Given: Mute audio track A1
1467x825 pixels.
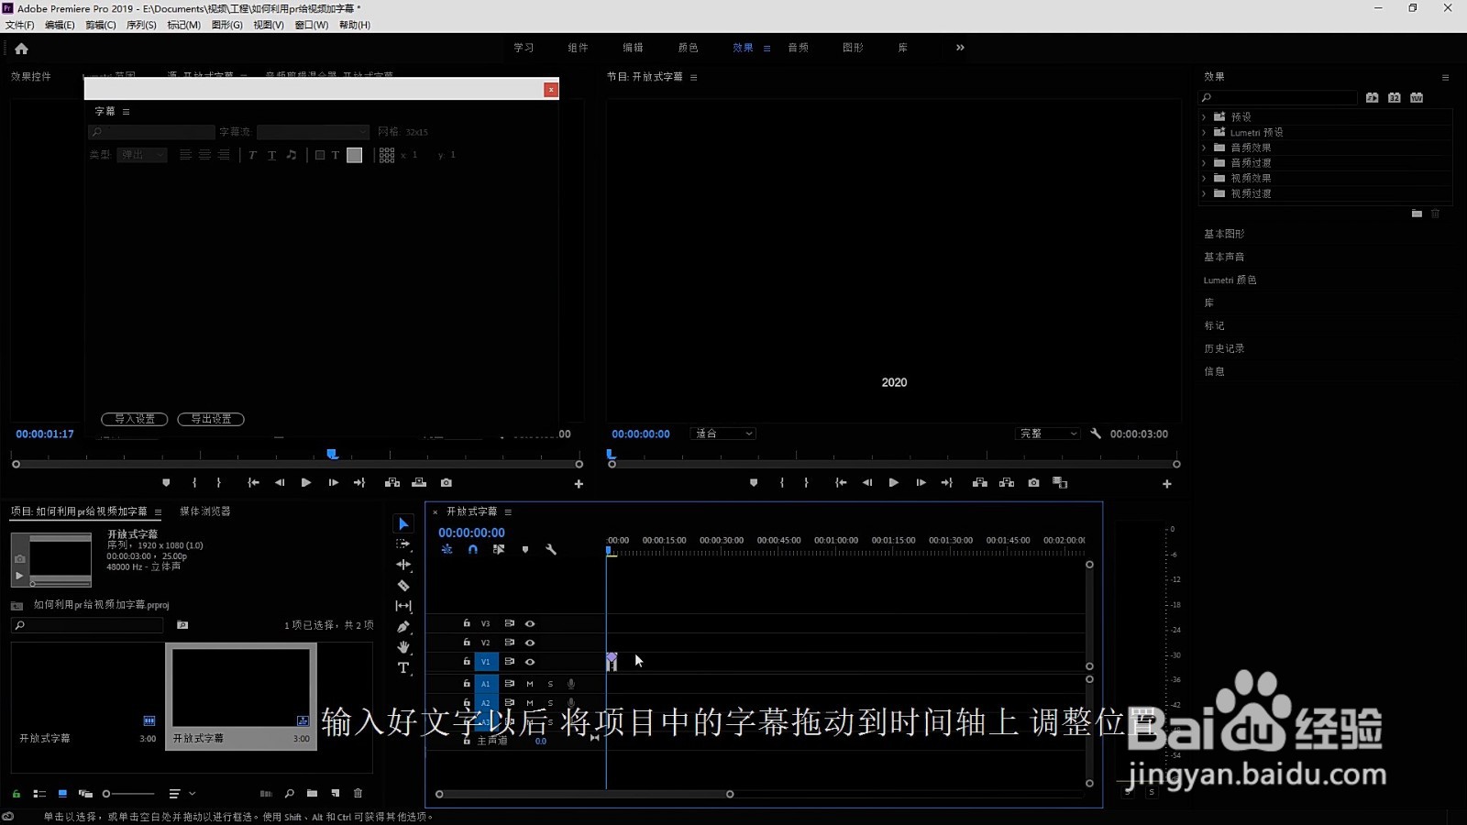Looking at the screenshot, I should tap(530, 684).
